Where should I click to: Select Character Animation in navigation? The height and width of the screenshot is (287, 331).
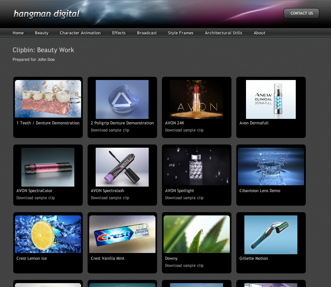(80, 33)
